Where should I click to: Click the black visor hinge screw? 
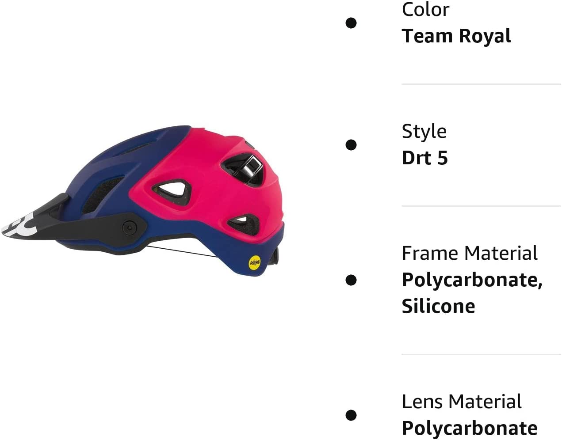(129, 228)
